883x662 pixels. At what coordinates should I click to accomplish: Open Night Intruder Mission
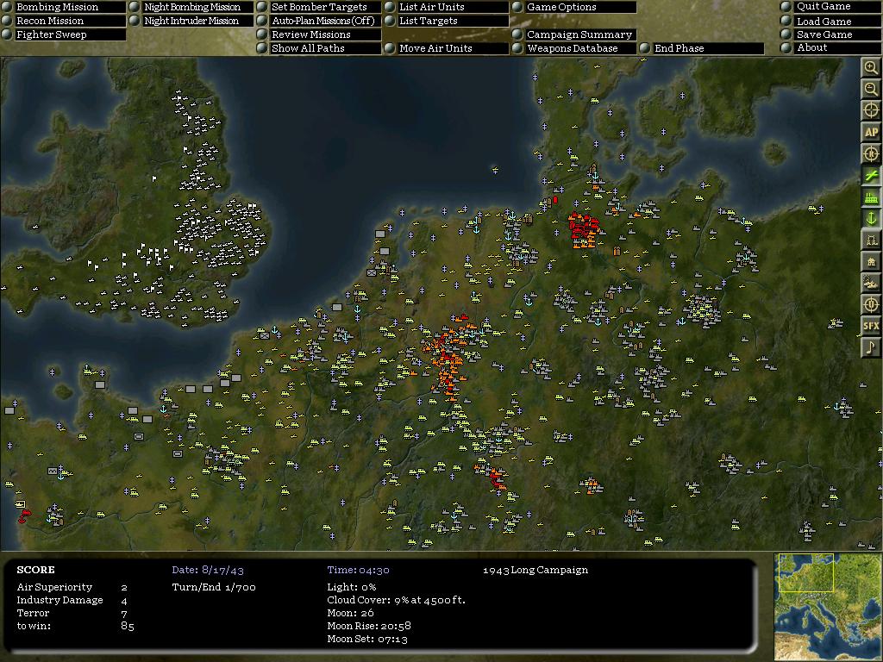pyautogui.click(x=191, y=21)
